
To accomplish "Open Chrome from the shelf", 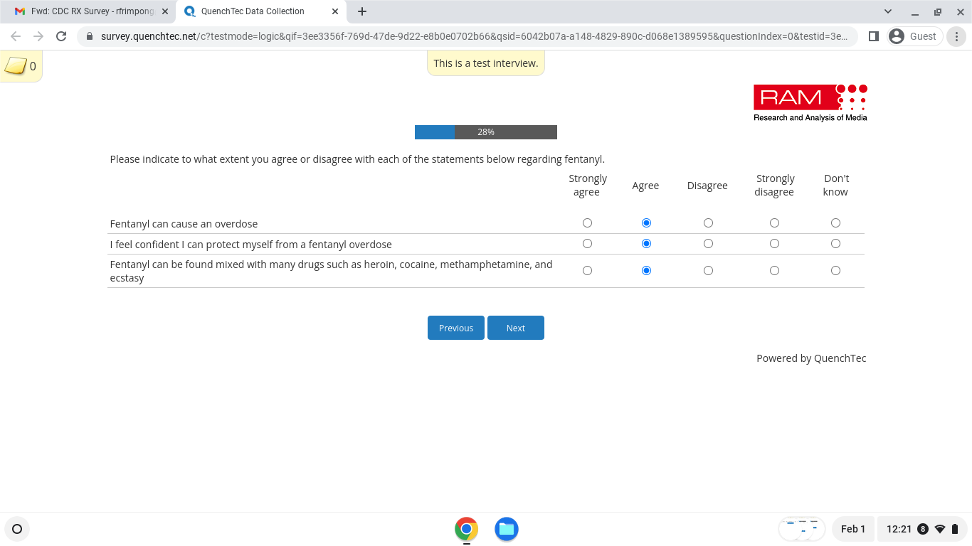I will click(466, 529).
